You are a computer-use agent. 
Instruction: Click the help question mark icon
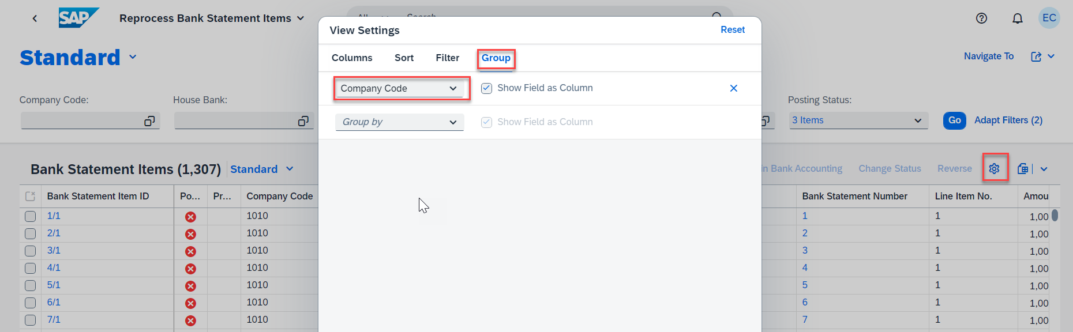[981, 18]
